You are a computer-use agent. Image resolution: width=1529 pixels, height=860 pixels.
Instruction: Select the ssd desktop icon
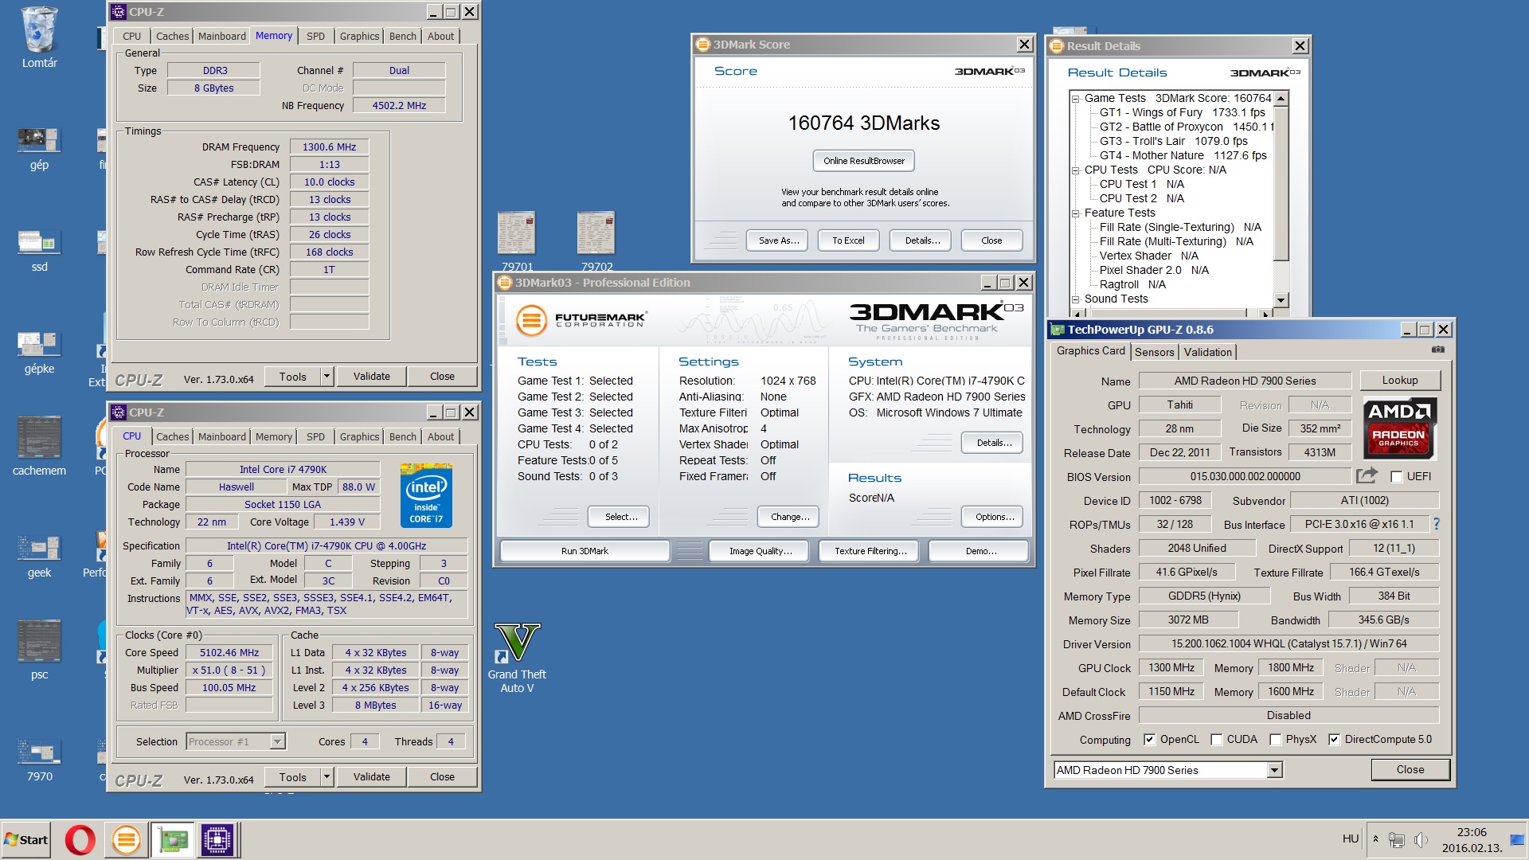click(x=39, y=250)
